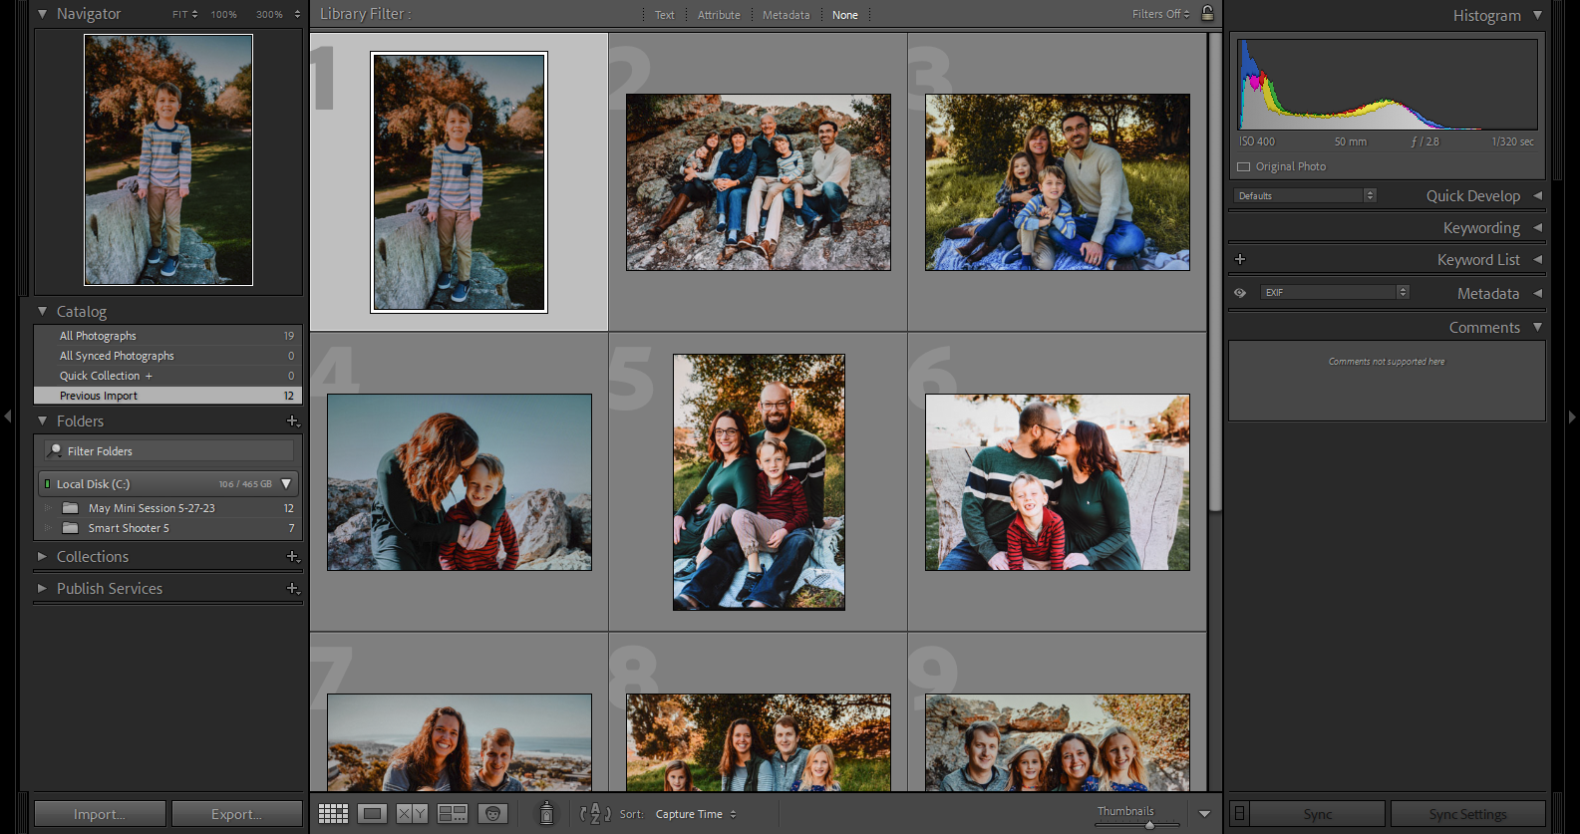Click the Filter Folders search field

(x=169, y=451)
